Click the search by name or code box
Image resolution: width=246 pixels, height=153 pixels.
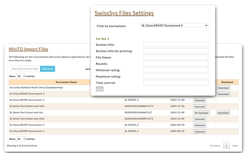click(x=25, y=69)
